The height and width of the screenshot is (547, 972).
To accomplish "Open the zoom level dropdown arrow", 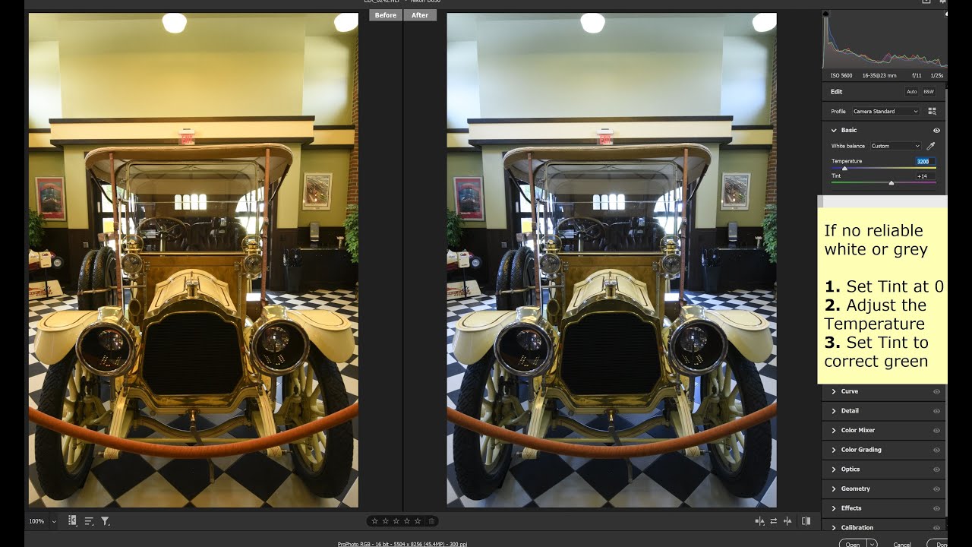I will (x=53, y=521).
